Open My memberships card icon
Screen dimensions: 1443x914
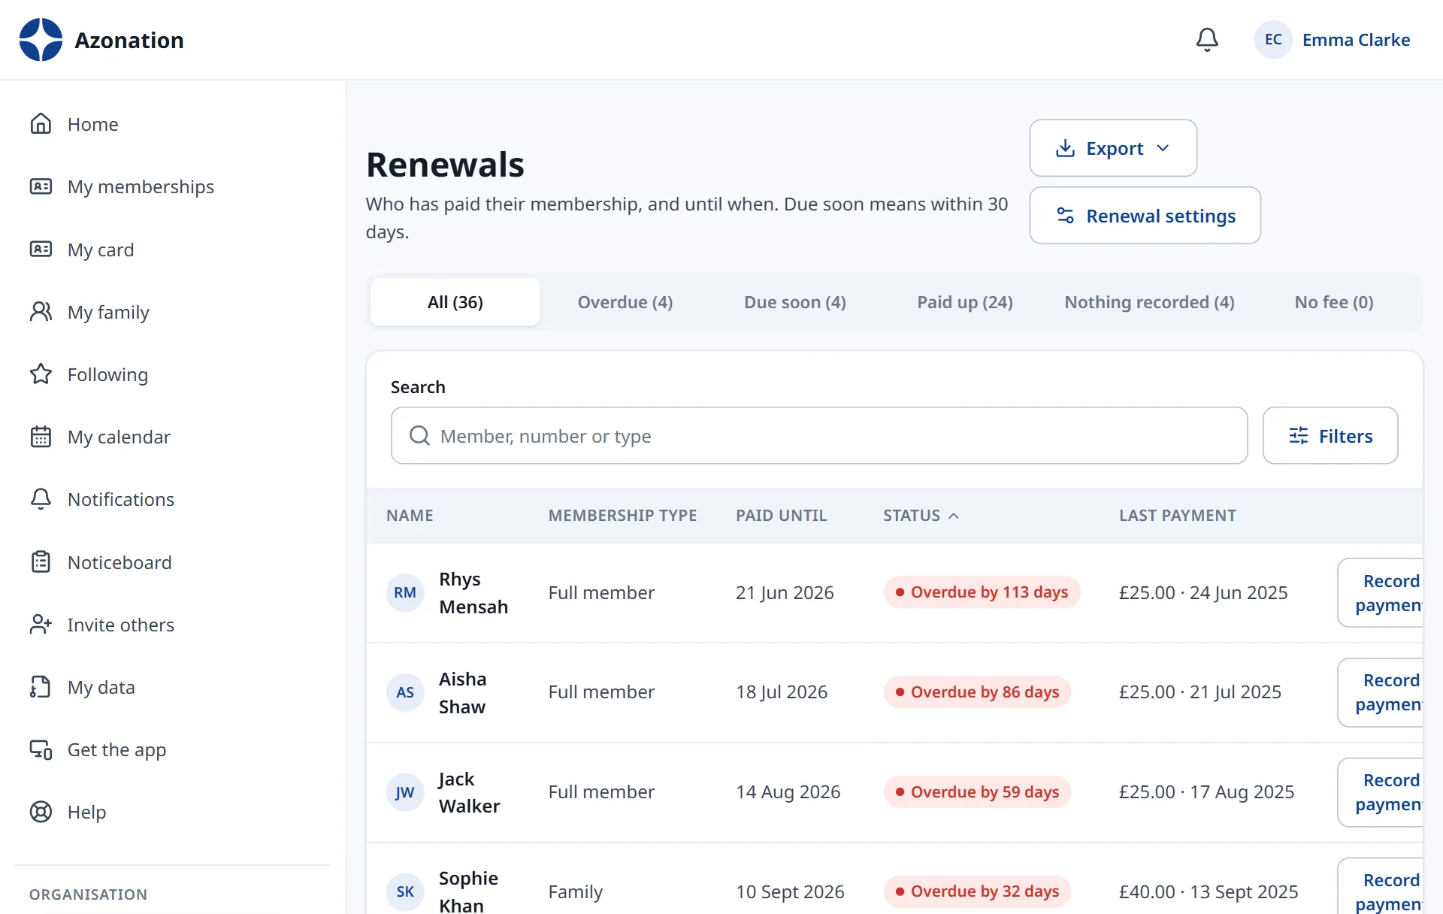pyautogui.click(x=41, y=186)
